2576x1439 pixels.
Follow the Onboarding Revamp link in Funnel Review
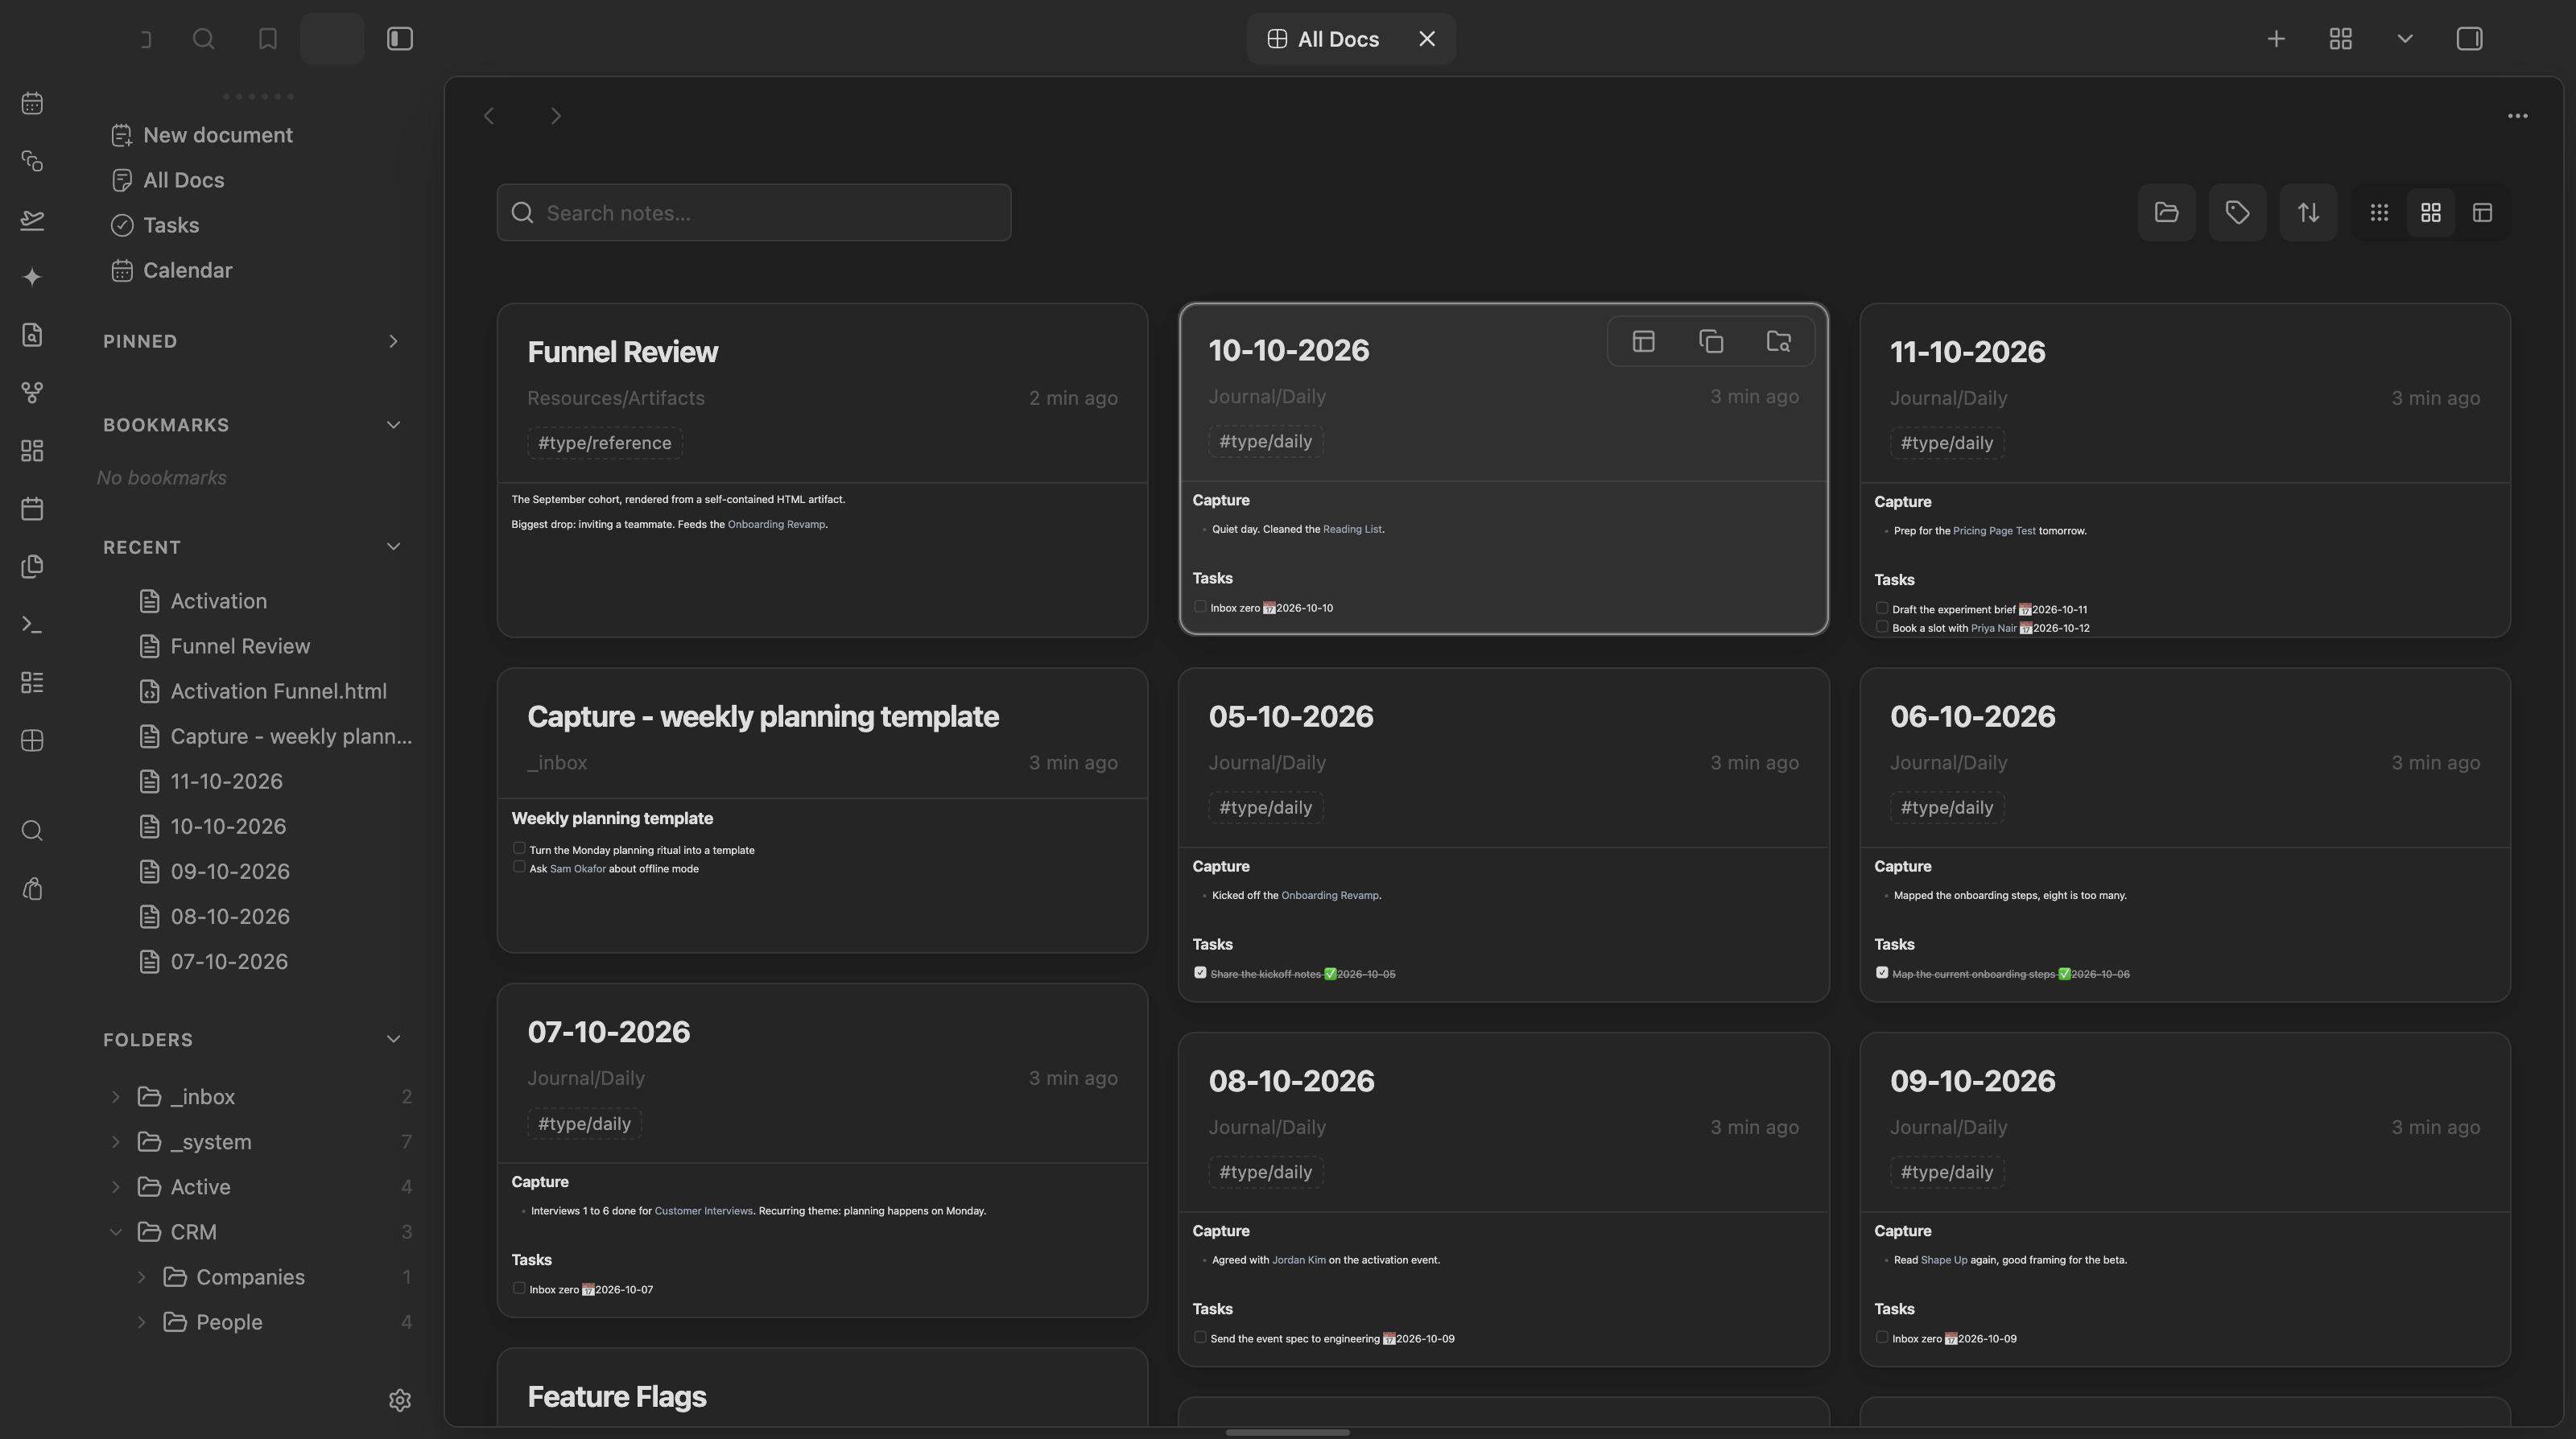[776, 525]
